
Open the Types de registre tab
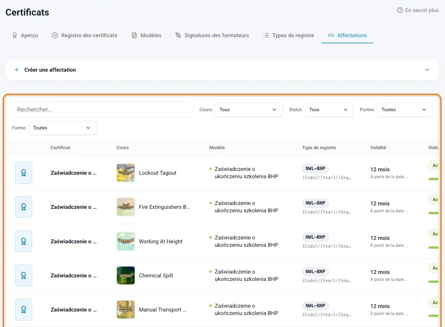tap(289, 35)
